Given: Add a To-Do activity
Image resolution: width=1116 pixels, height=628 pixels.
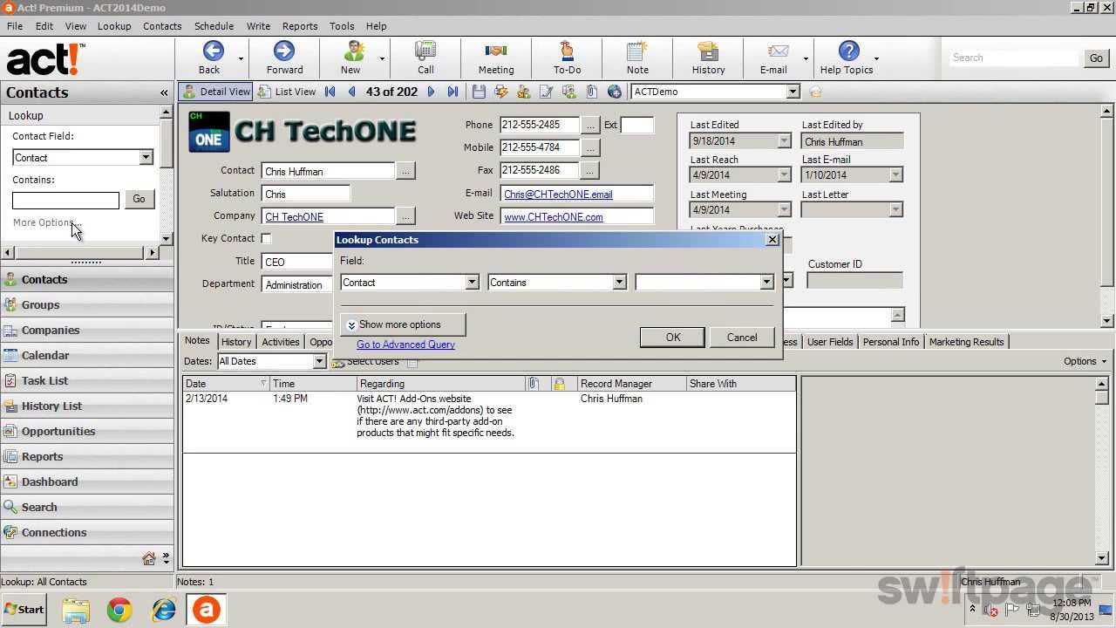Looking at the screenshot, I should click(x=567, y=58).
